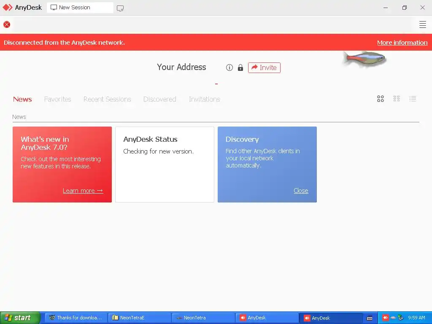Show address info via the info icon
The width and height of the screenshot is (432, 324).
pyautogui.click(x=229, y=67)
